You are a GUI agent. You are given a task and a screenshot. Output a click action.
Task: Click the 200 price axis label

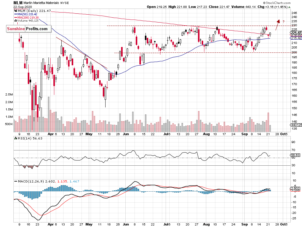pos(294,52)
